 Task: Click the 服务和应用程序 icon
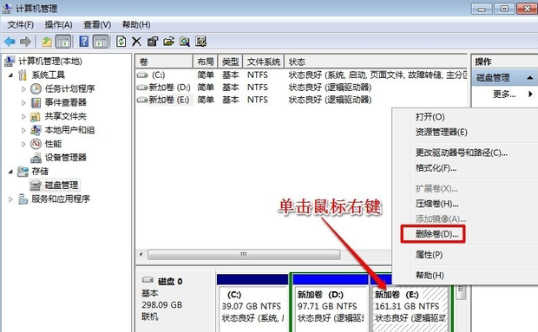click(x=23, y=199)
